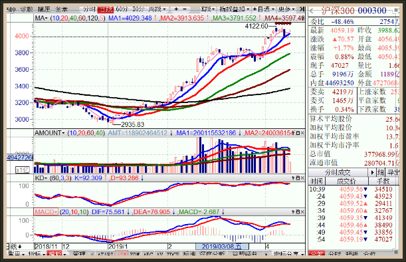Click the 最新 value 4059.19
406x262 pixels.
pos(342,31)
